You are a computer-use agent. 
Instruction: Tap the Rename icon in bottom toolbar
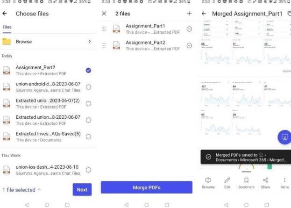point(208,181)
